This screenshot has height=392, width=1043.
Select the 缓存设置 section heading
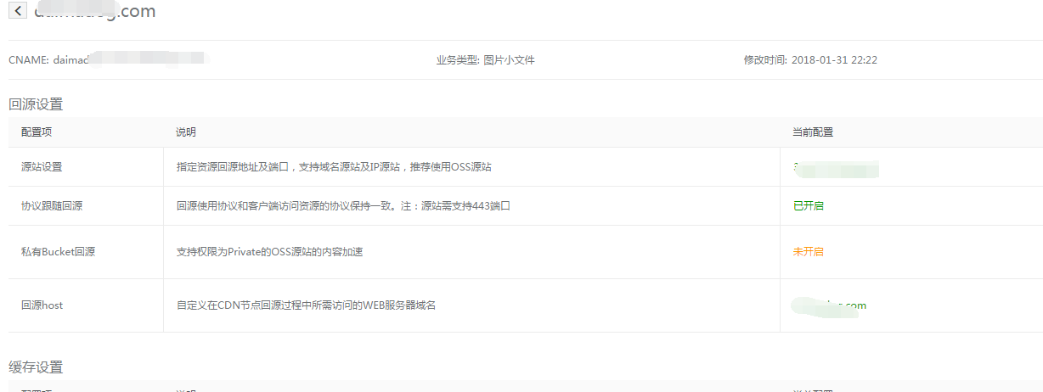point(36,367)
